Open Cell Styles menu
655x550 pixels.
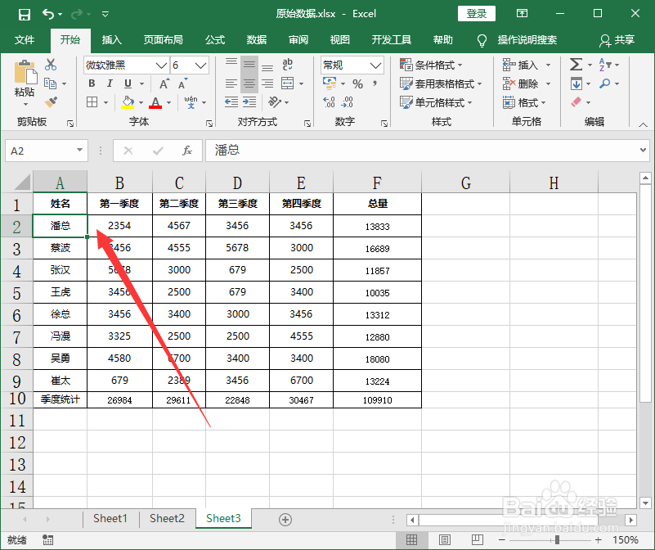point(436,102)
